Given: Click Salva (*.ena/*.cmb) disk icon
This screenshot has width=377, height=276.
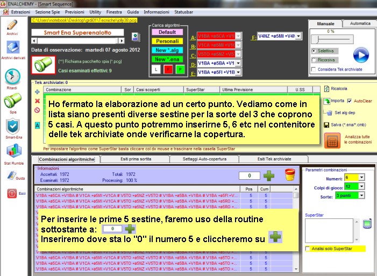Looking at the screenshot, I should 326,125.
